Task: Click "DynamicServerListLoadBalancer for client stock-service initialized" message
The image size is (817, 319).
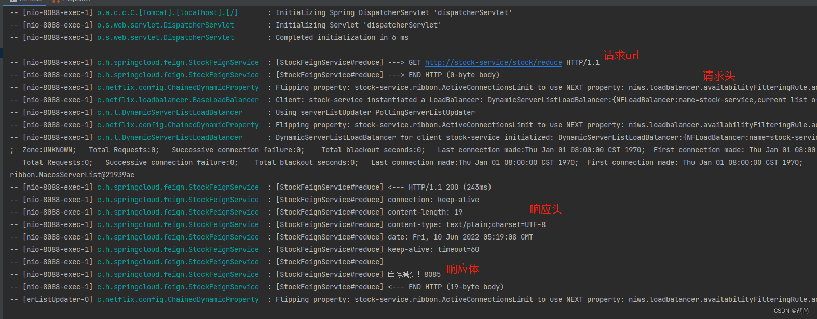Action: pyautogui.click(x=415, y=137)
